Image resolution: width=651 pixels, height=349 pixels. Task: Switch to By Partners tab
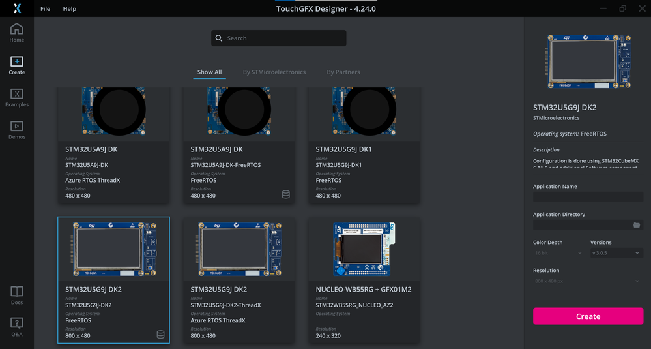pos(343,72)
